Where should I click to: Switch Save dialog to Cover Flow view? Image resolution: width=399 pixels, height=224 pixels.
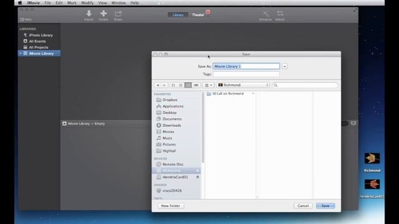click(x=196, y=85)
